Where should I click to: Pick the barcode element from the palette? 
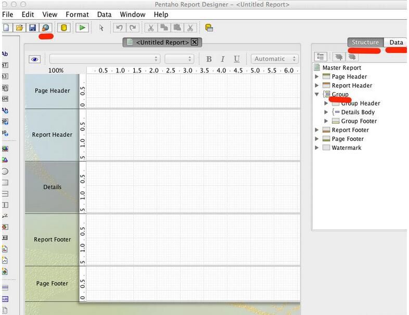pos(5,238)
